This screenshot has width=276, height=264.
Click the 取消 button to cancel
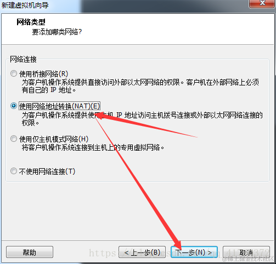(x=246, y=252)
